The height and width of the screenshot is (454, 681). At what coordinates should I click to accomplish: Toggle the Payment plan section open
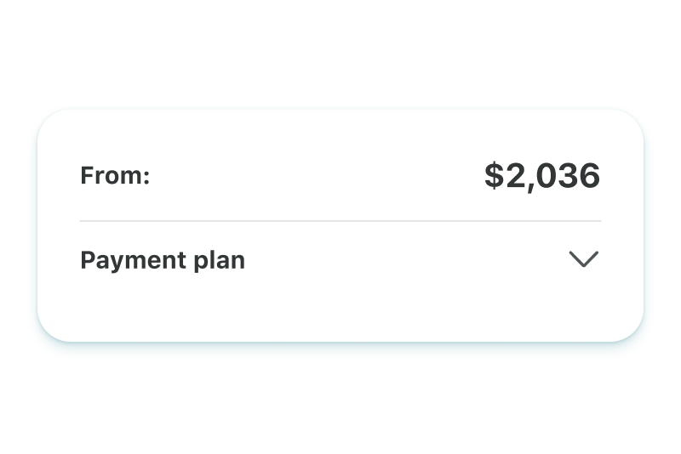tap(583, 259)
